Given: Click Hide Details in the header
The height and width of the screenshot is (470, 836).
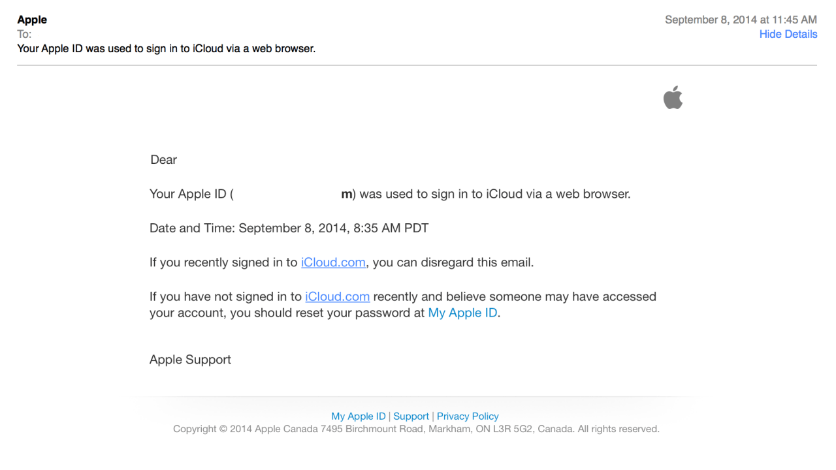Looking at the screenshot, I should (x=788, y=34).
